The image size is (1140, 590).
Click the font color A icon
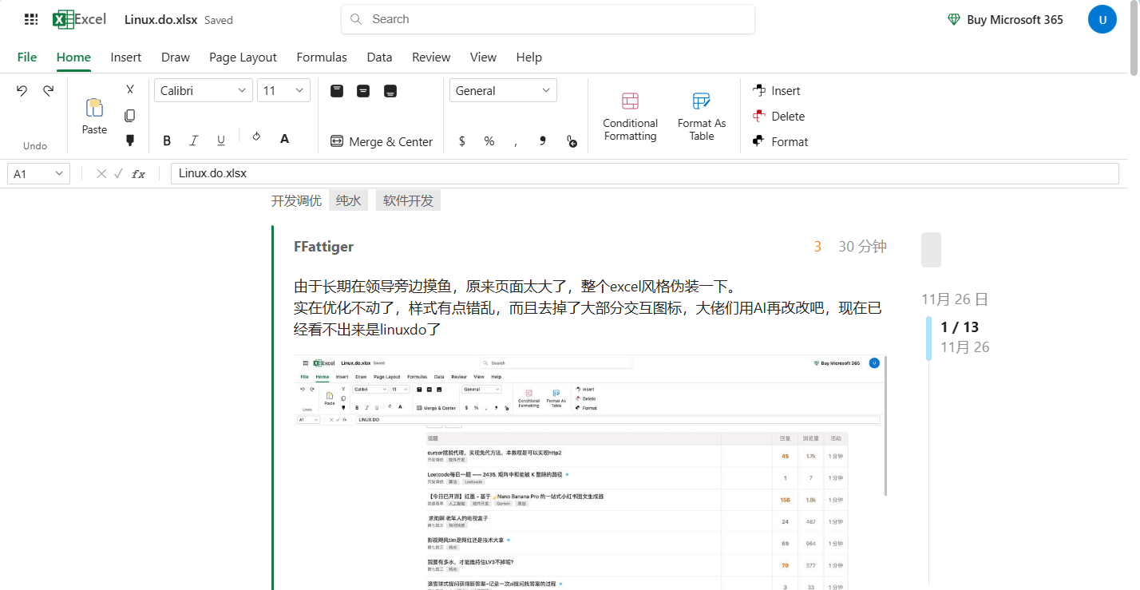coord(284,139)
